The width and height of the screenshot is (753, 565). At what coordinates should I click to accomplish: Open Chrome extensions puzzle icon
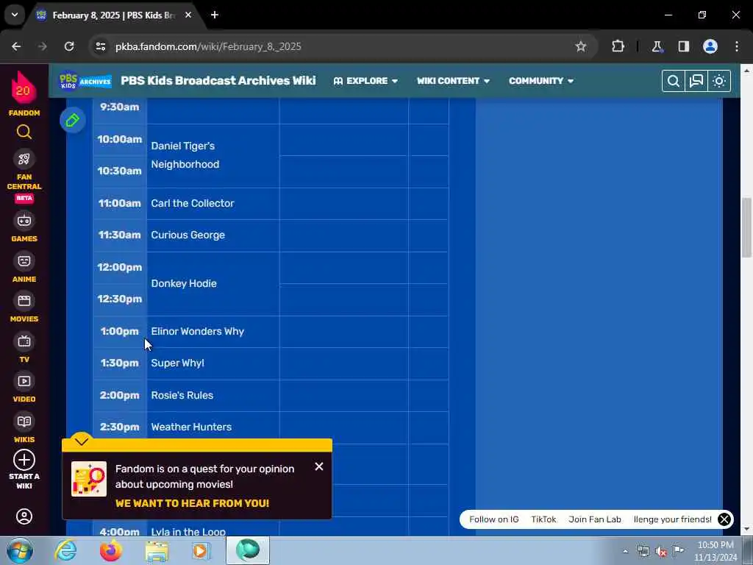(x=618, y=46)
